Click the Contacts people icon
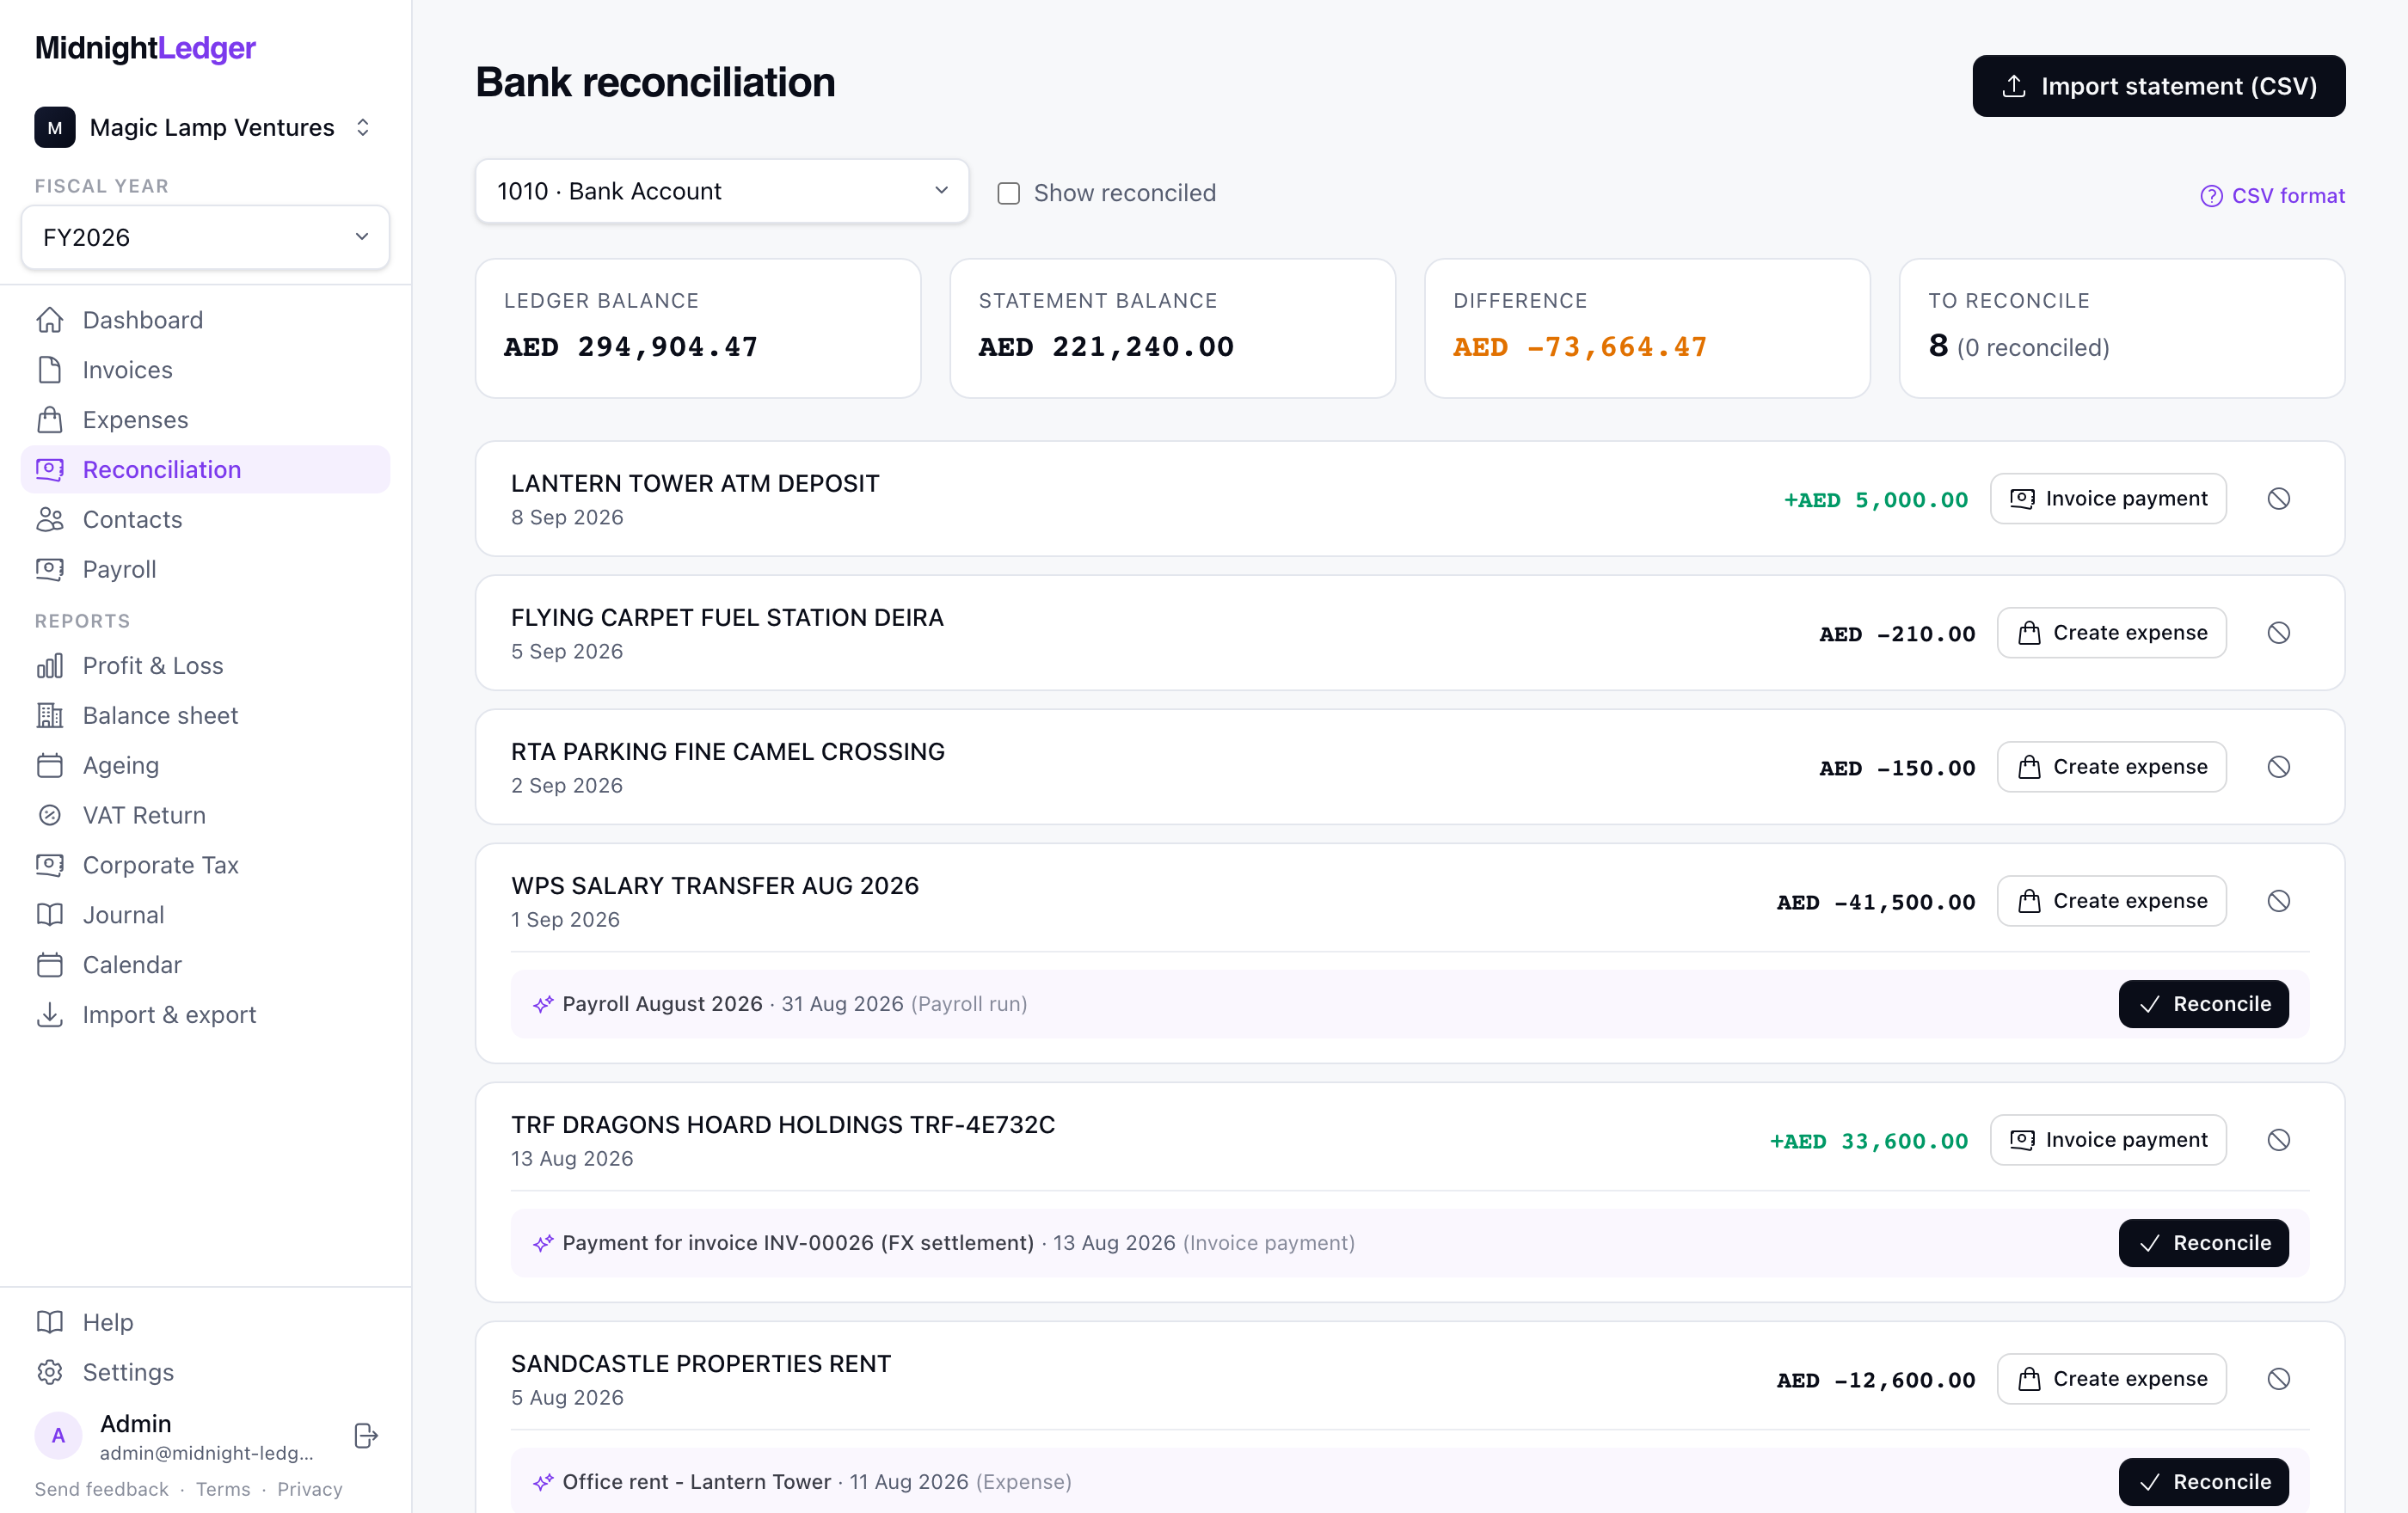The image size is (2408, 1513). [x=50, y=519]
